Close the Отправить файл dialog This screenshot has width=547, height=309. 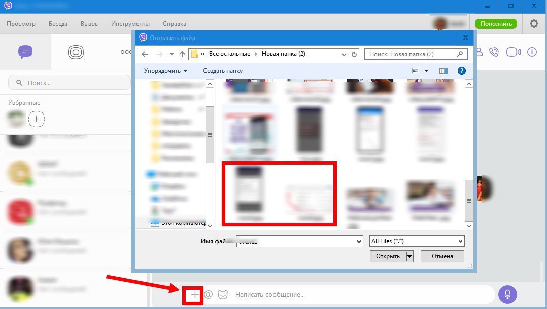465,37
